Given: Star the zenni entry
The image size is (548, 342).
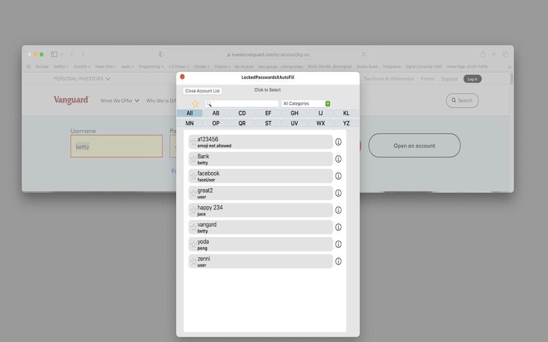Looking at the screenshot, I should coord(193,261).
